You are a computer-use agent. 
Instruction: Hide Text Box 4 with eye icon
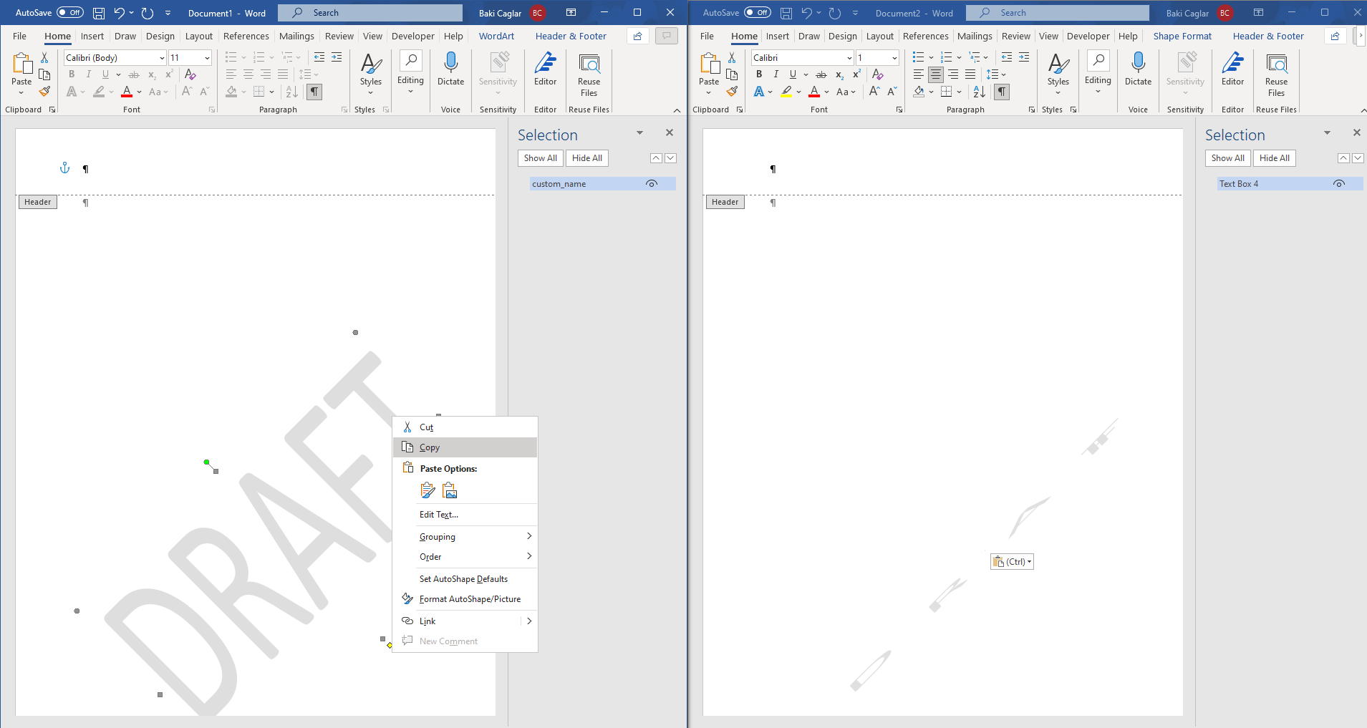1339,184
